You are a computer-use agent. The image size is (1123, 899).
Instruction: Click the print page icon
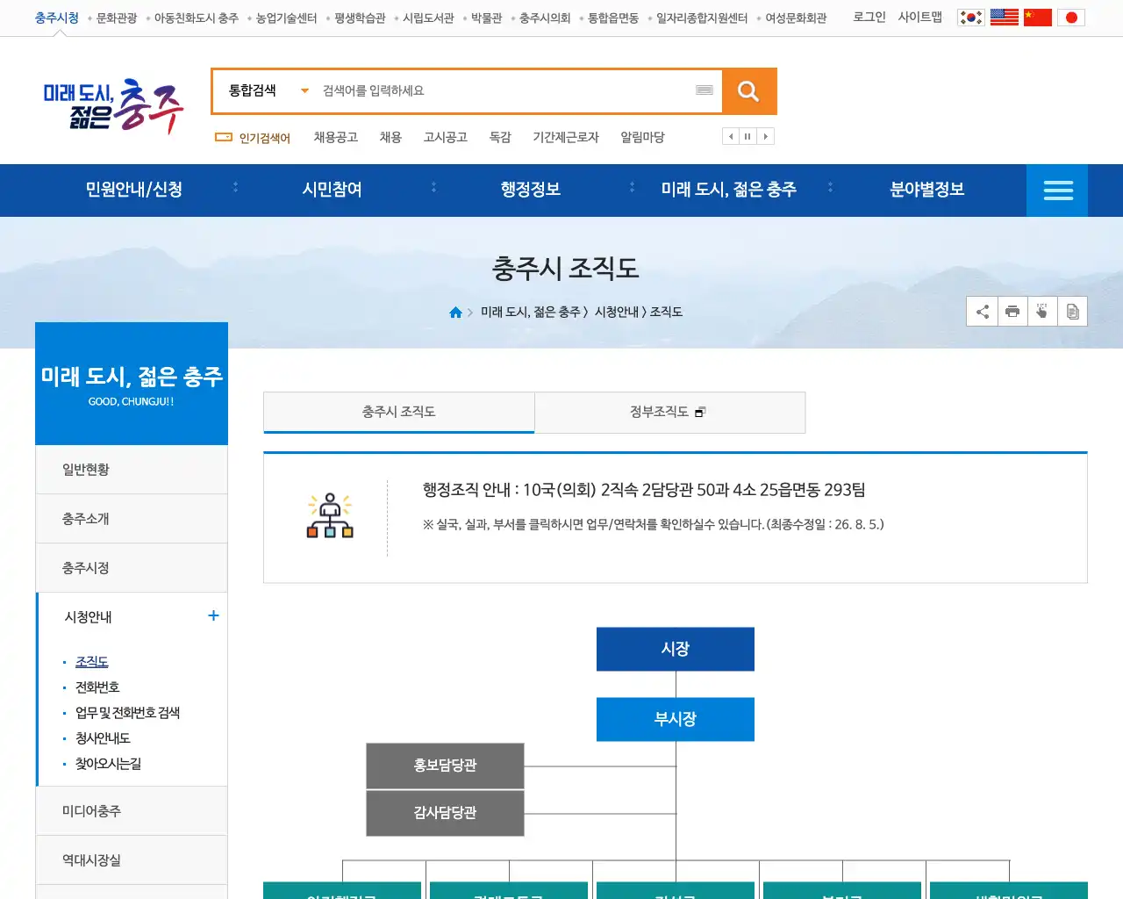click(1012, 312)
